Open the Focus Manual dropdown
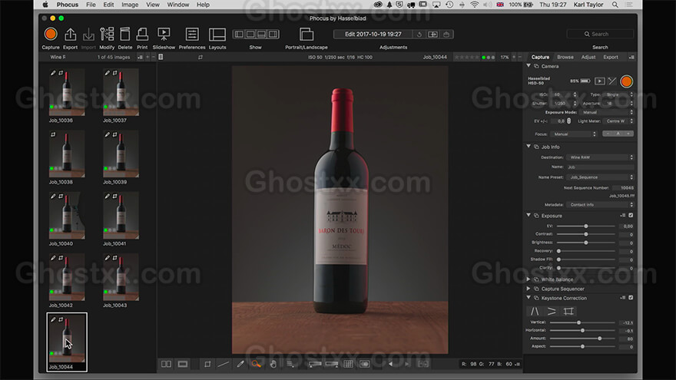This screenshot has width=676, height=380. click(x=573, y=134)
